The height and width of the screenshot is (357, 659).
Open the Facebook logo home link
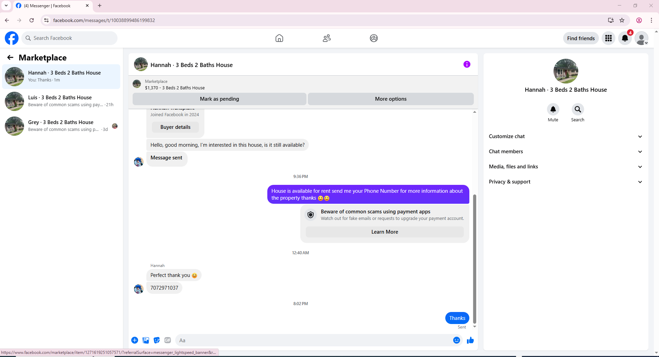[x=12, y=38]
